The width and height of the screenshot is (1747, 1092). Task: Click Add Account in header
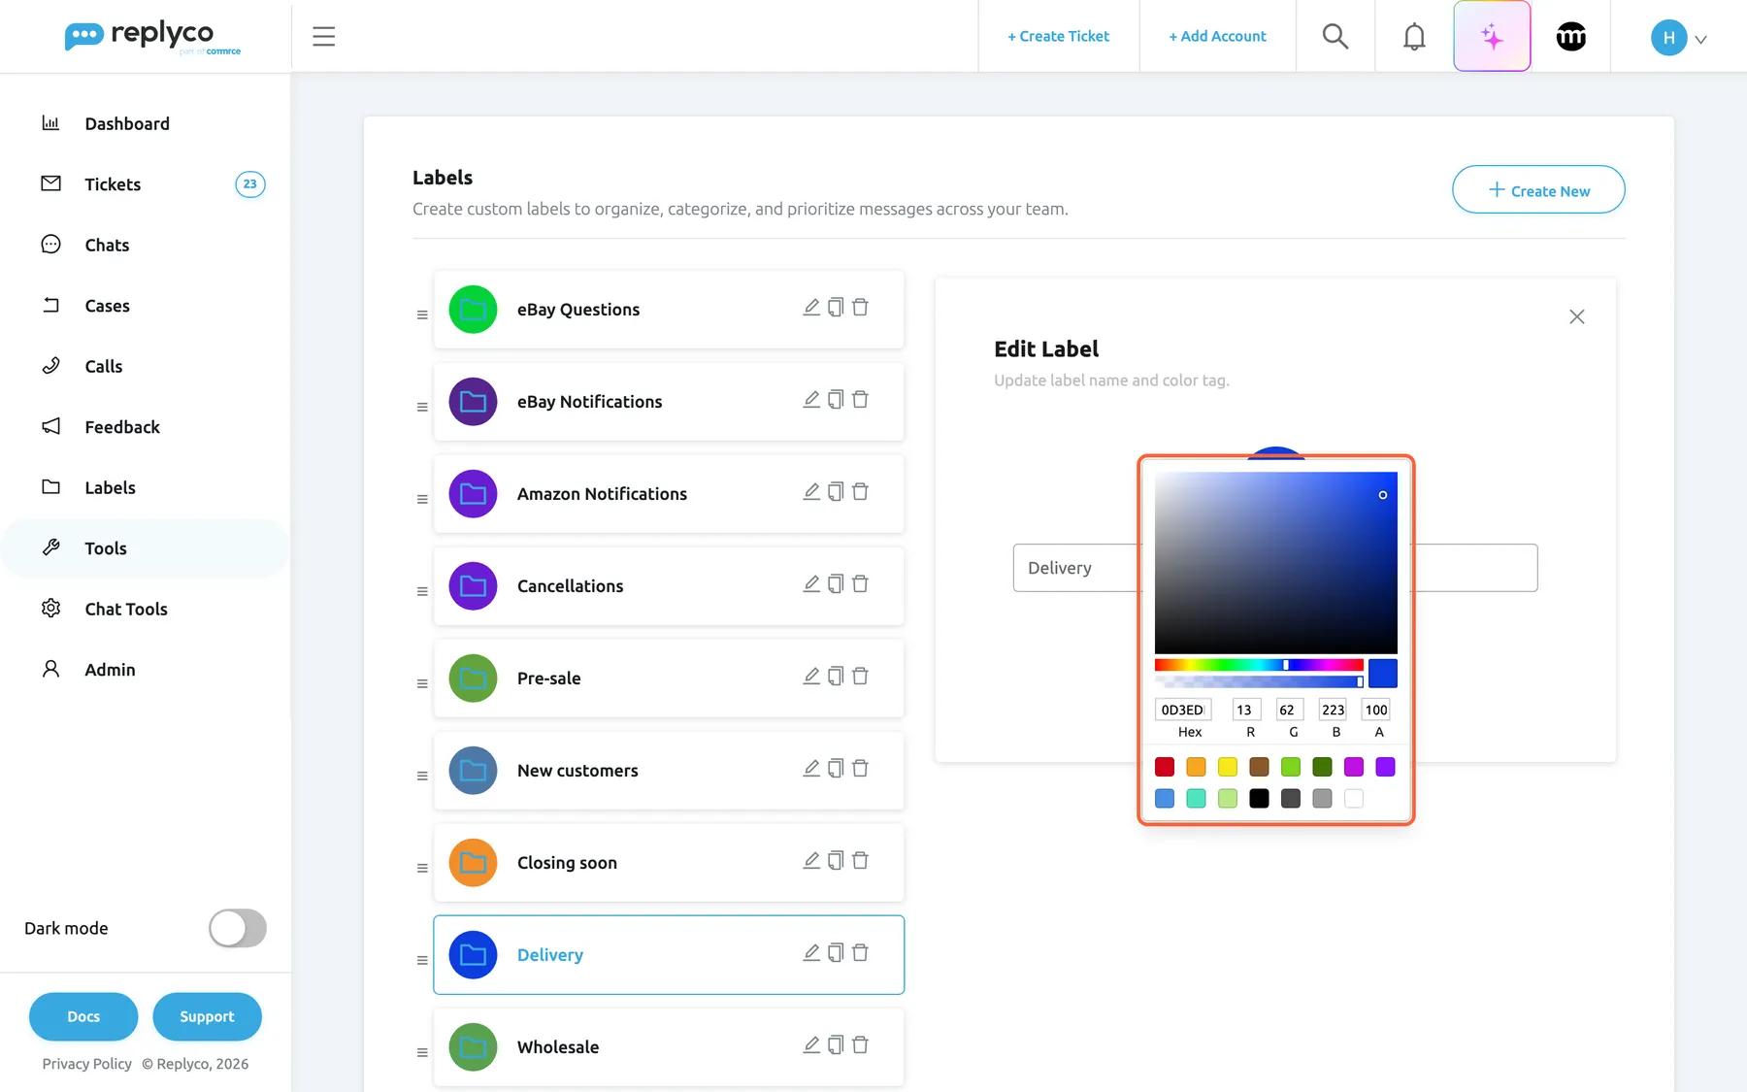click(1217, 36)
